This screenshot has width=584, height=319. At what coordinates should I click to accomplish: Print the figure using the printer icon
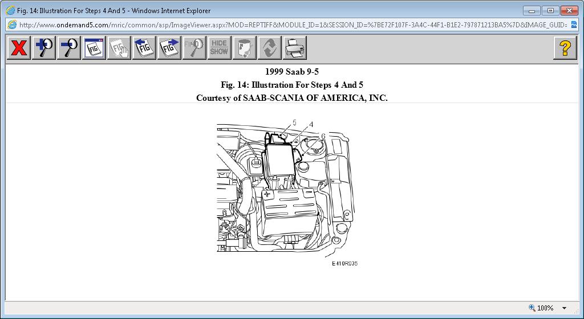tap(295, 48)
